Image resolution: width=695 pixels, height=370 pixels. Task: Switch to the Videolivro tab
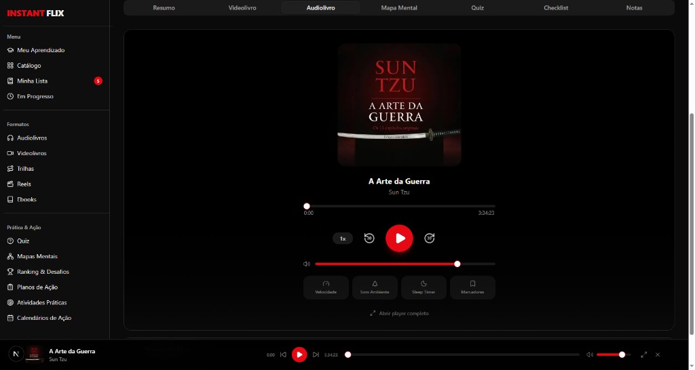point(242,7)
